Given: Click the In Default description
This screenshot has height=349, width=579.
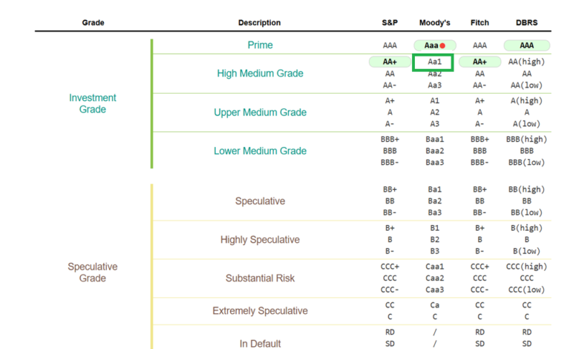Looking at the screenshot, I should coord(260,344).
